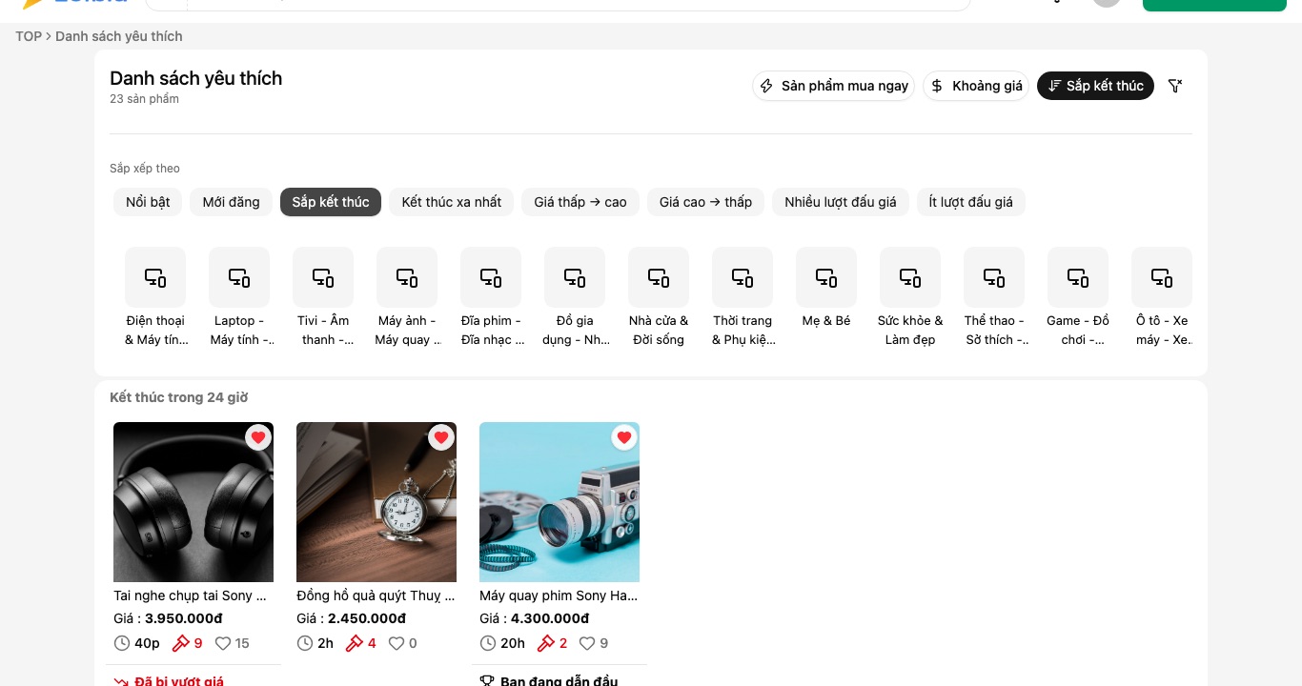Image resolution: width=1302 pixels, height=686 pixels.
Task: View the Sony headphones product image
Action: pos(193,502)
